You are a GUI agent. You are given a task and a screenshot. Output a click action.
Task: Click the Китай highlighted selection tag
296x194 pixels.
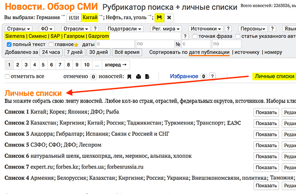[90, 18]
